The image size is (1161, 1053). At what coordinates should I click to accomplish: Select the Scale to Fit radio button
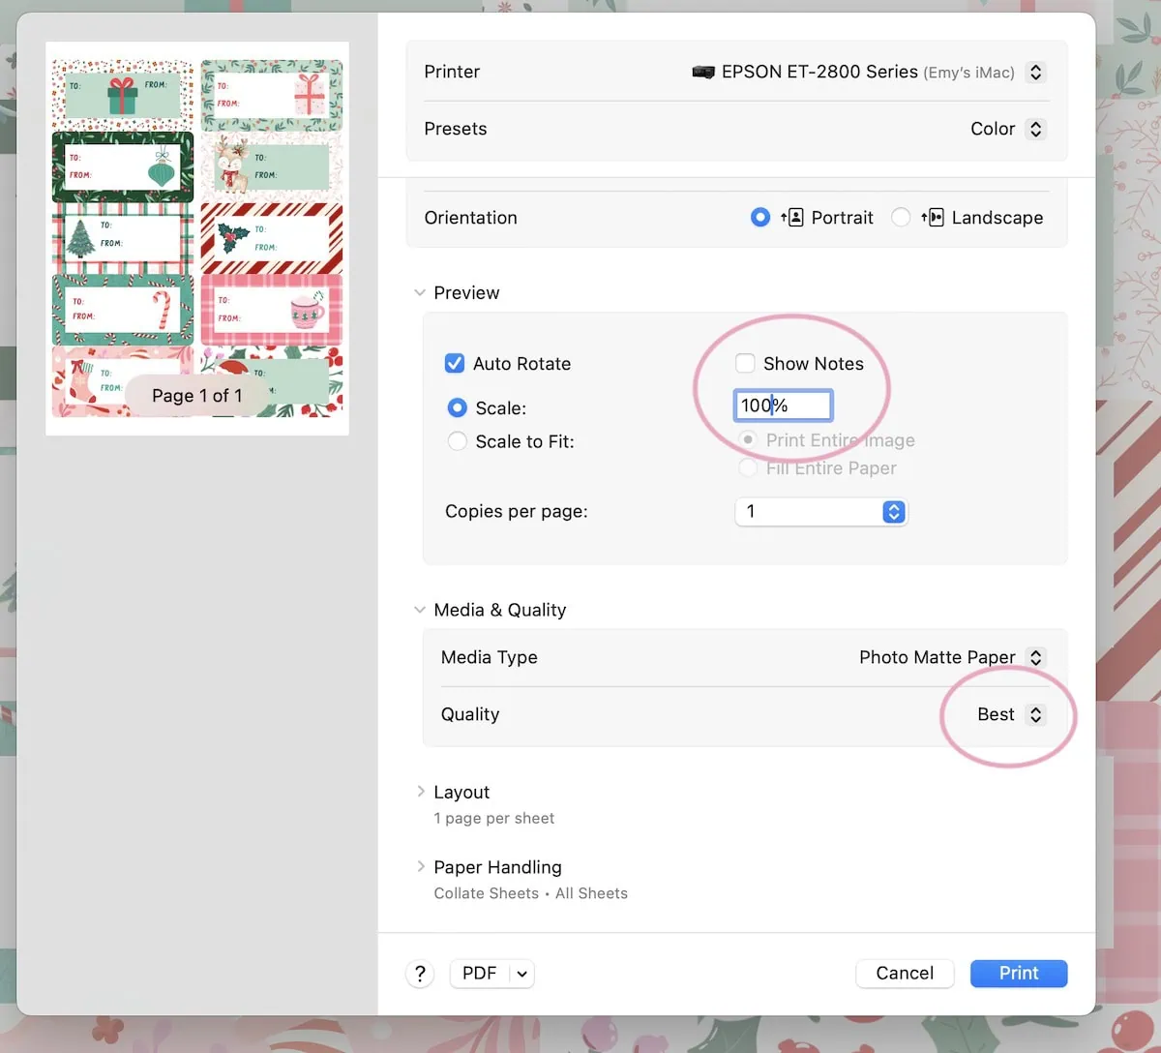(457, 441)
